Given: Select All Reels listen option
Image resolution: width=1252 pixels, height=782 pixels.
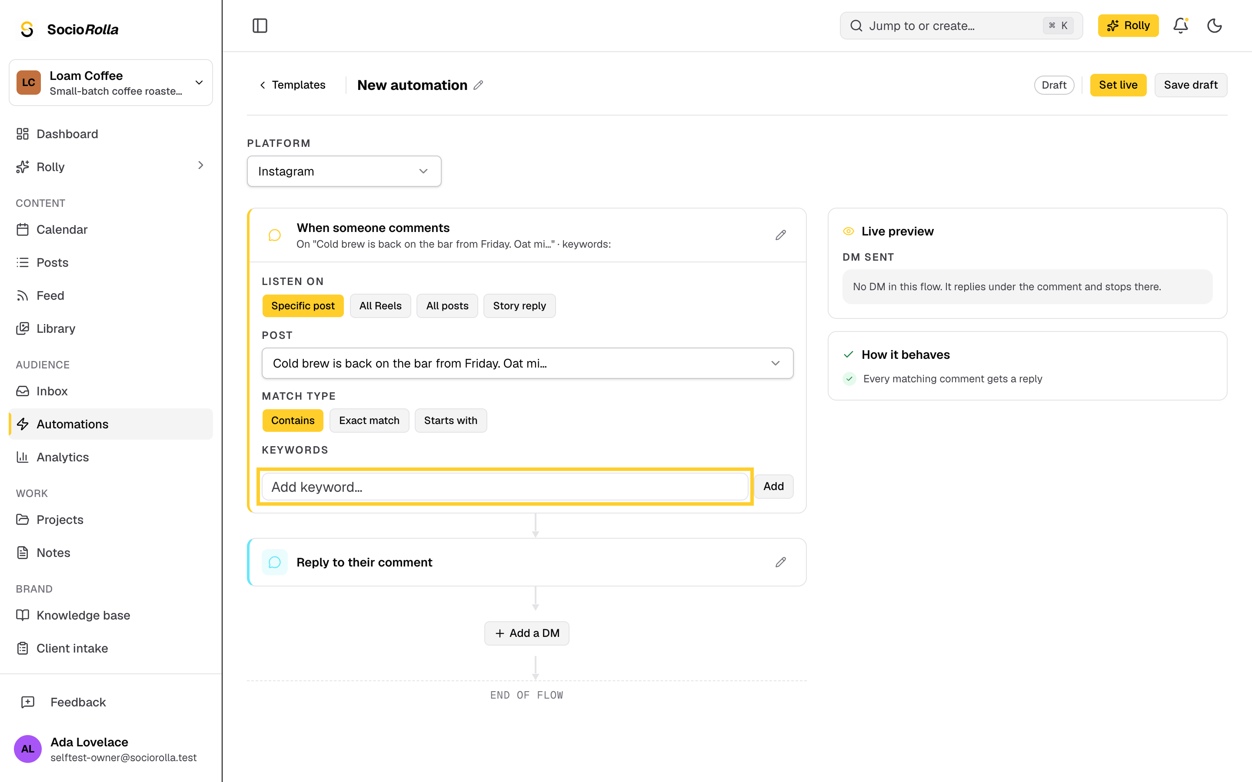Looking at the screenshot, I should (380, 306).
